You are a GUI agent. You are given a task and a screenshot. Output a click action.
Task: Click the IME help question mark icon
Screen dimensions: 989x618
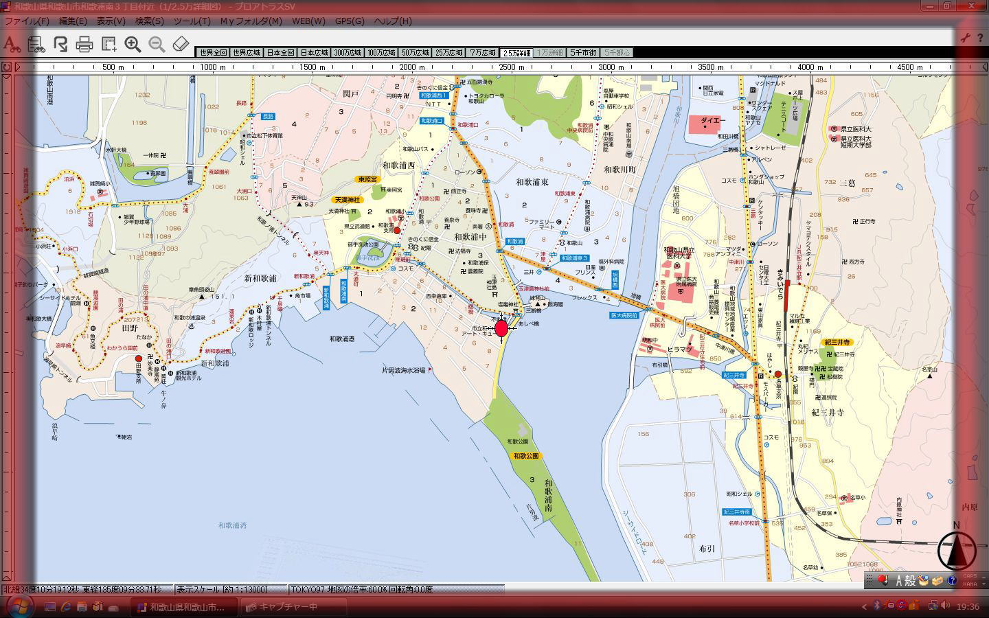point(952,581)
